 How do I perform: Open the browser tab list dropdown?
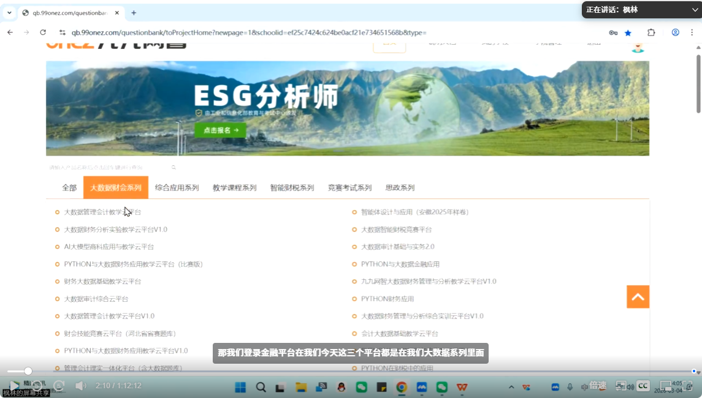click(9, 12)
